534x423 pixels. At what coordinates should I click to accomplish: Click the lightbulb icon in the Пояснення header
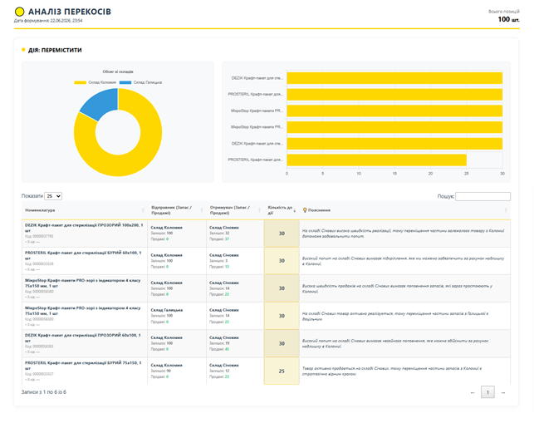[305, 210]
